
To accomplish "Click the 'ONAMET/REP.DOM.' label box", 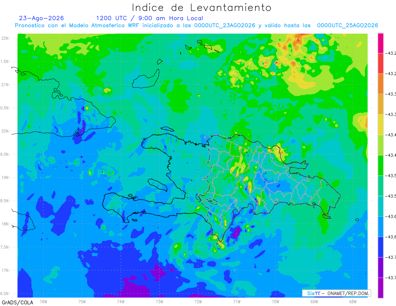I will click(337, 293).
